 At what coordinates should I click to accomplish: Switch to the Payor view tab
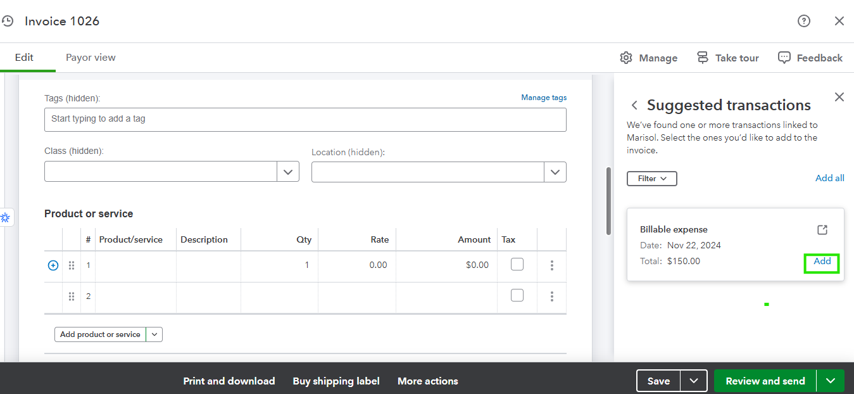tap(90, 57)
